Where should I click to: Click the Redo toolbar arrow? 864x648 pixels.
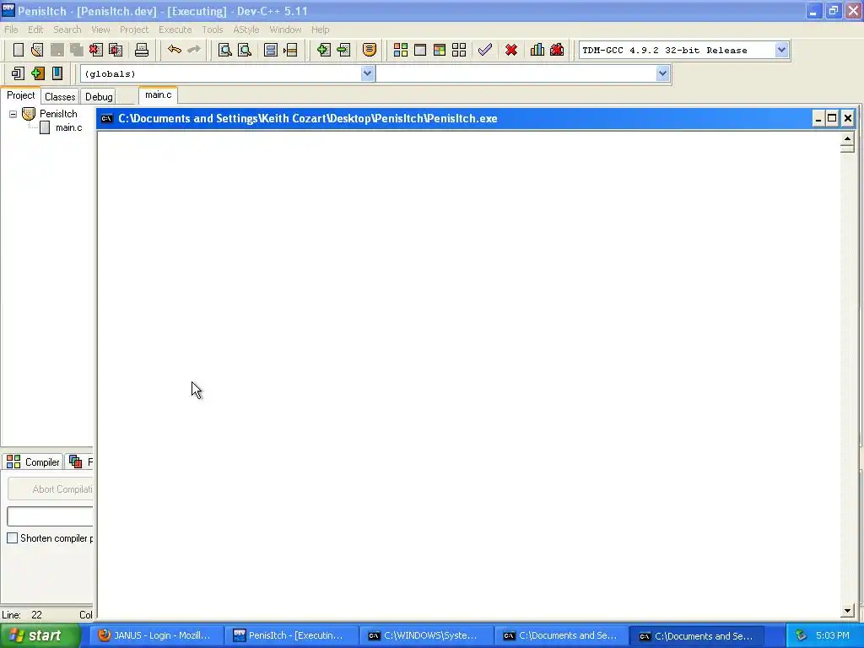194,50
